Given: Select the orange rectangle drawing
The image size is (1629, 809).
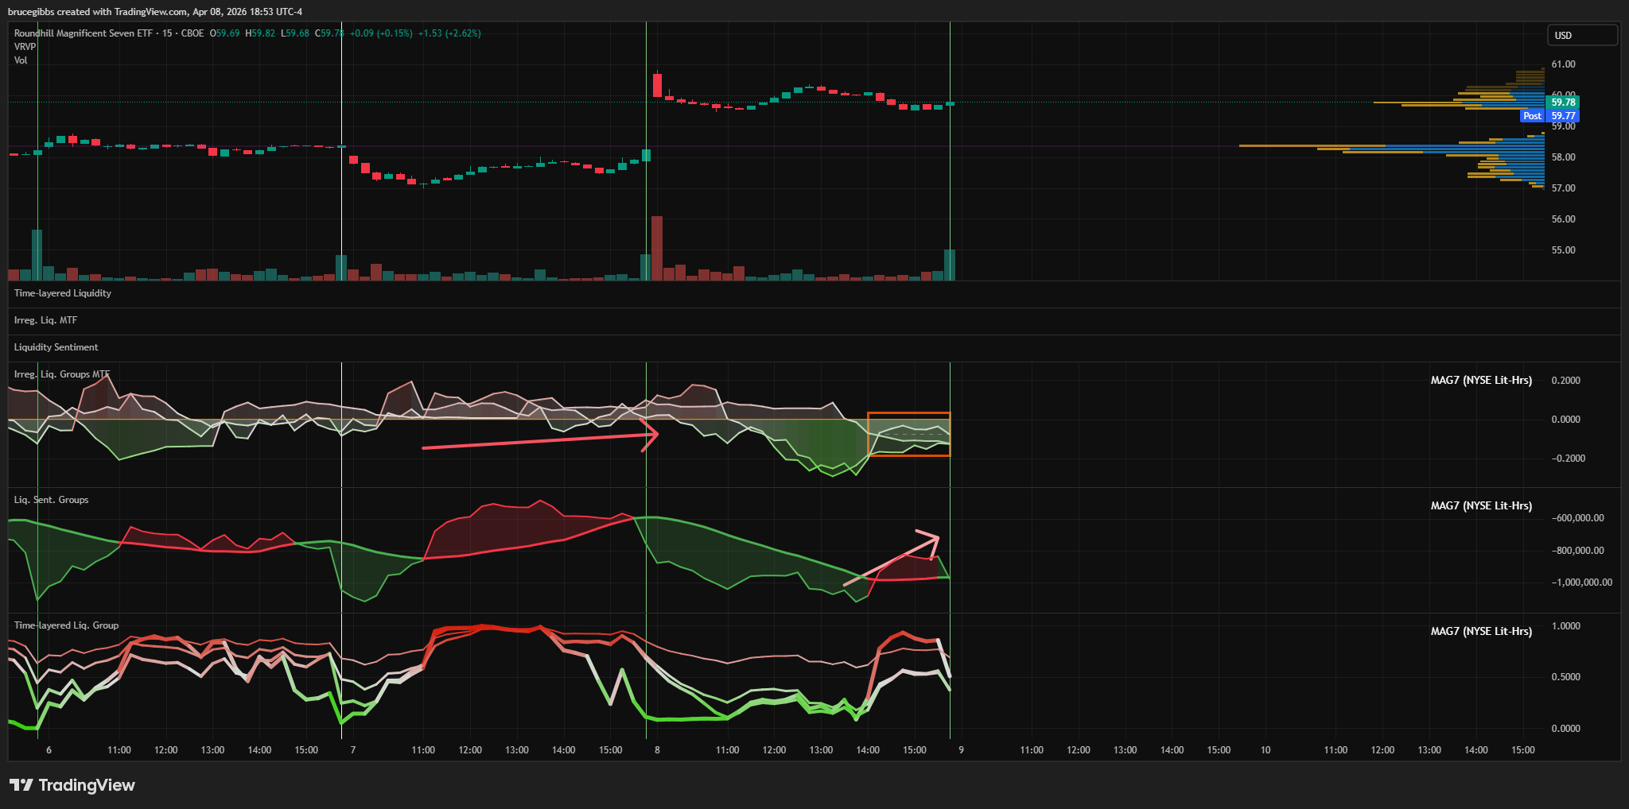Looking at the screenshot, I should (908, 413).
